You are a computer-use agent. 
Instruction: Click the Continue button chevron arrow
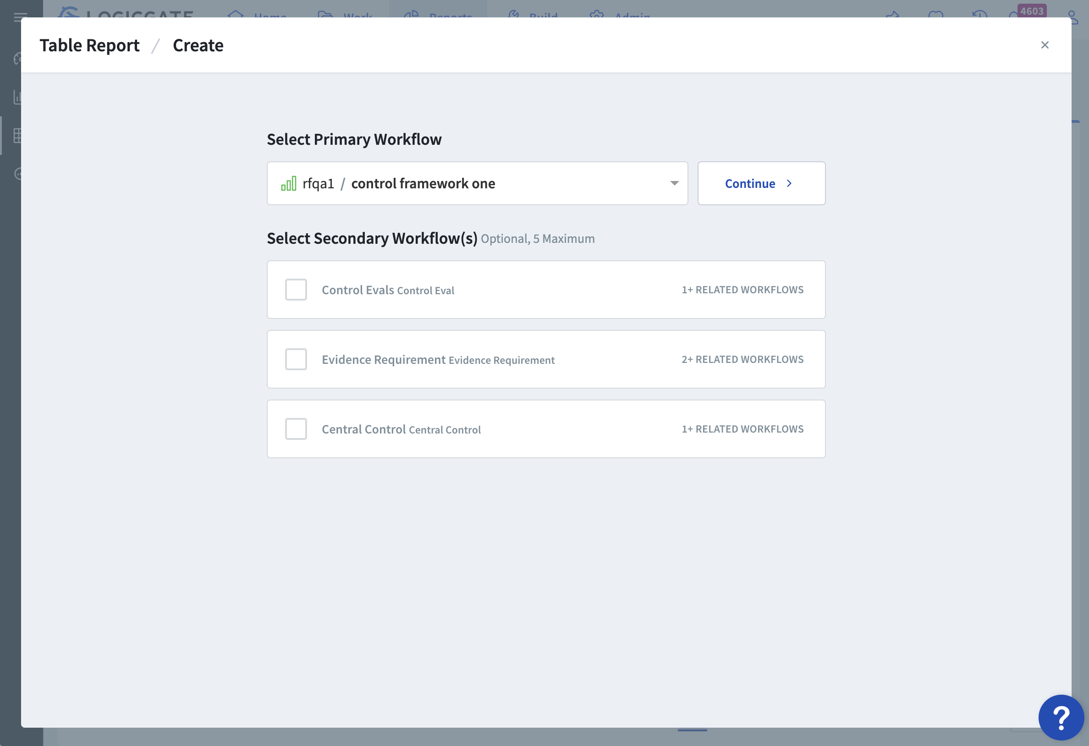click(x=789, y=183)
